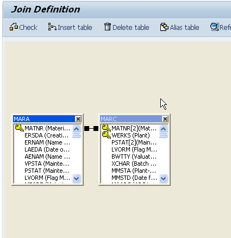
Task: Click the Alias table icon
Action: point(164,27)
